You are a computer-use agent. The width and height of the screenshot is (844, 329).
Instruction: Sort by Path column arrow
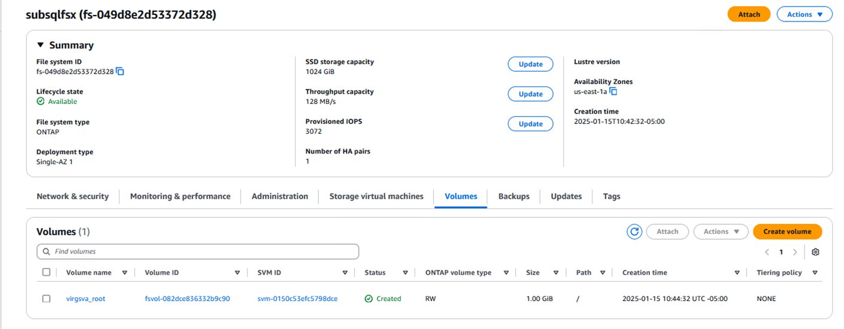tap(603, 273)
